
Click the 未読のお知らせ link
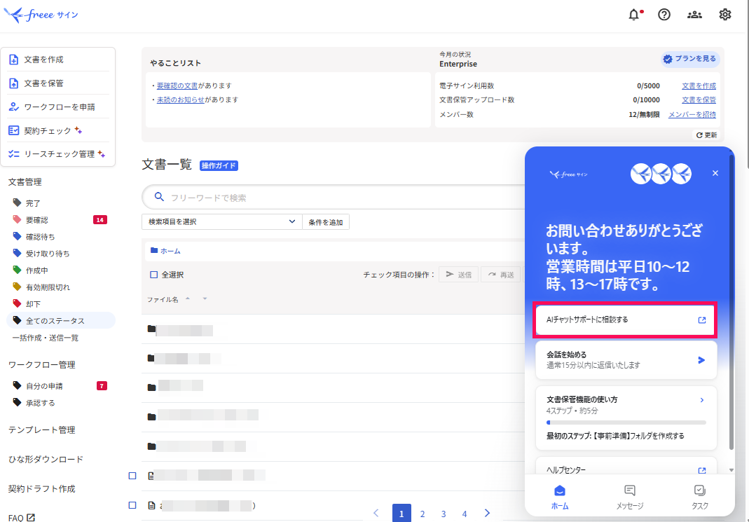tap(181, 99)
